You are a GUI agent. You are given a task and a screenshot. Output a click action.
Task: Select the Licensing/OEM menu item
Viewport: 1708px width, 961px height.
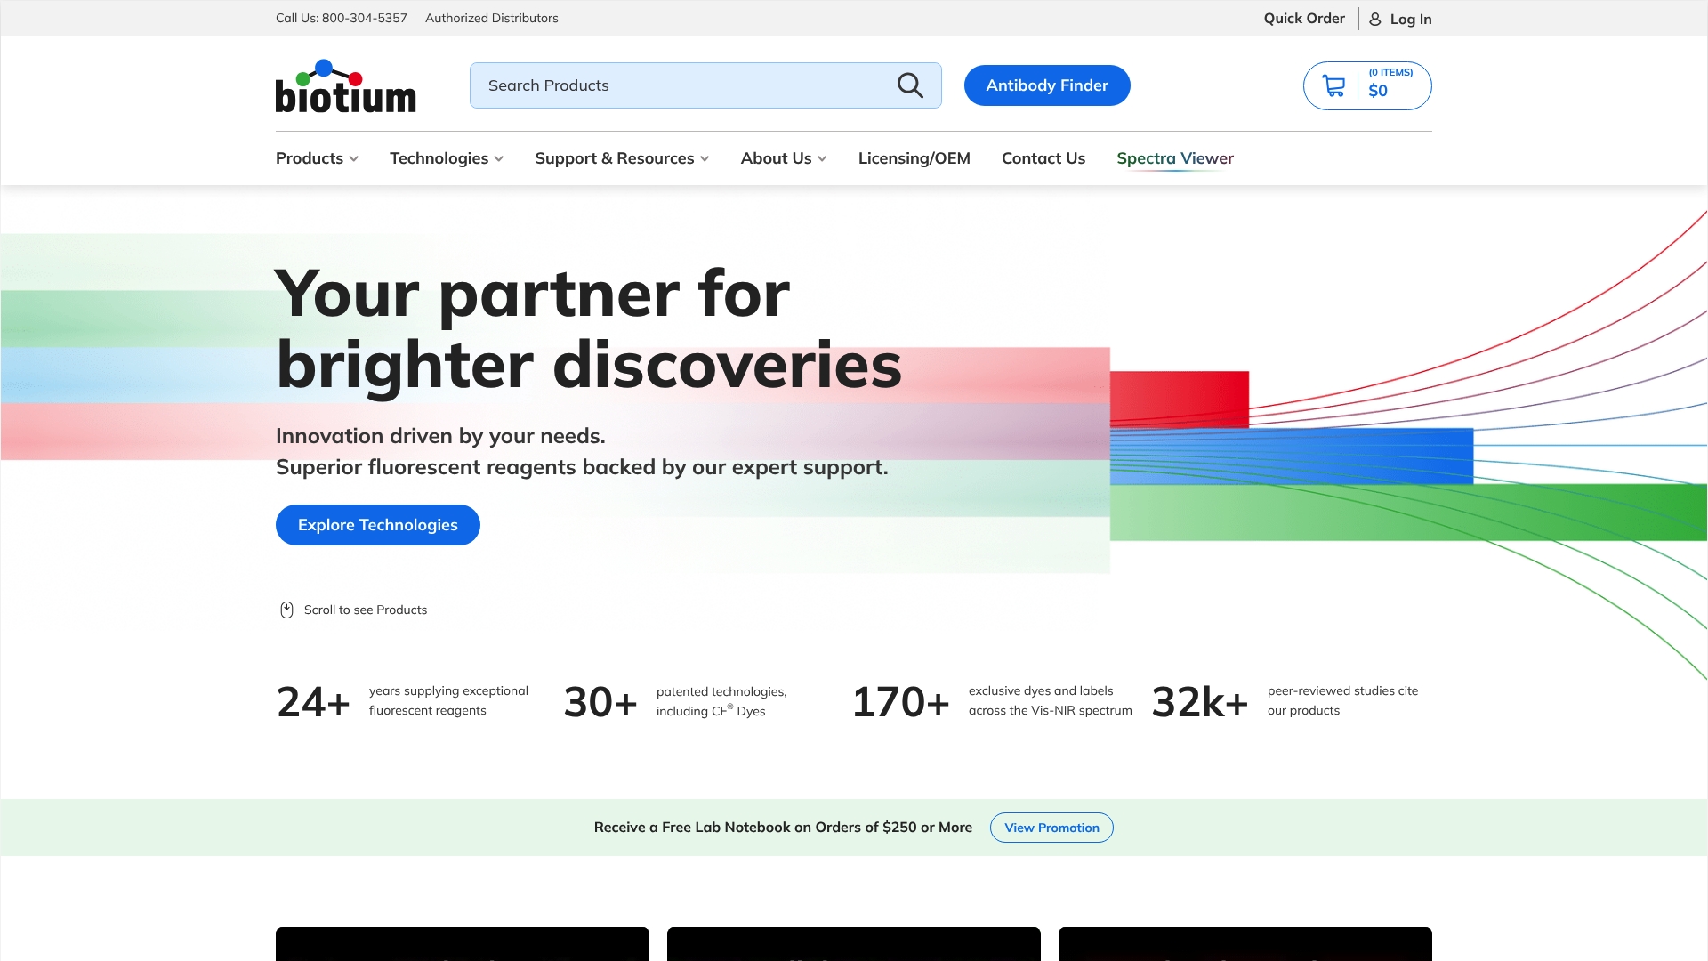[914, 157]
